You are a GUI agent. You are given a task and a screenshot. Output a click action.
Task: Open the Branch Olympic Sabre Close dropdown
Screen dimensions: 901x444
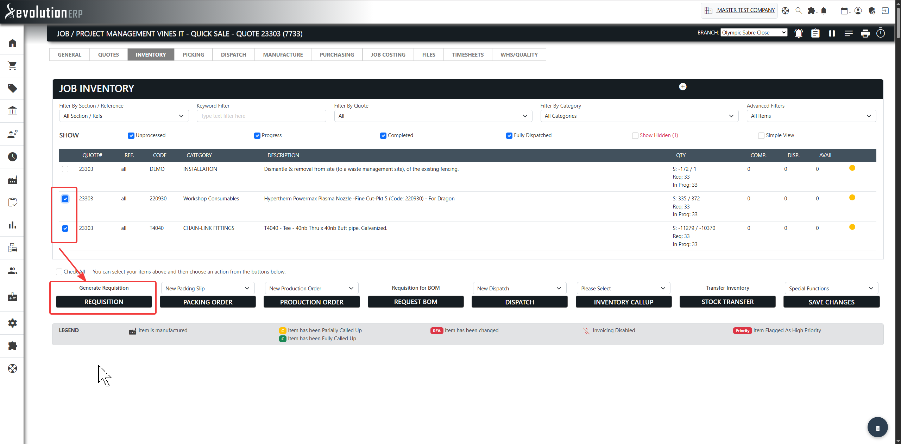click(x=754, y=33)
